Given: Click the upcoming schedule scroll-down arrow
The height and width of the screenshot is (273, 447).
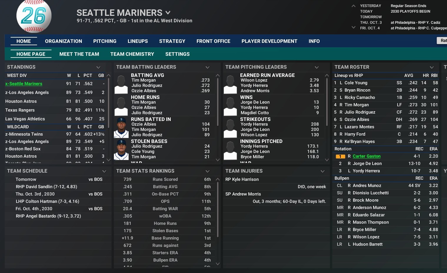Looking at the screenshot, I should point(353,27).
